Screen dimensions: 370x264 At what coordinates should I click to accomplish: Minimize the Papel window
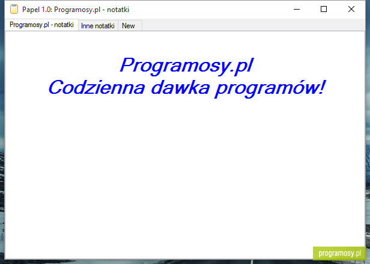[x=297, y=9]
